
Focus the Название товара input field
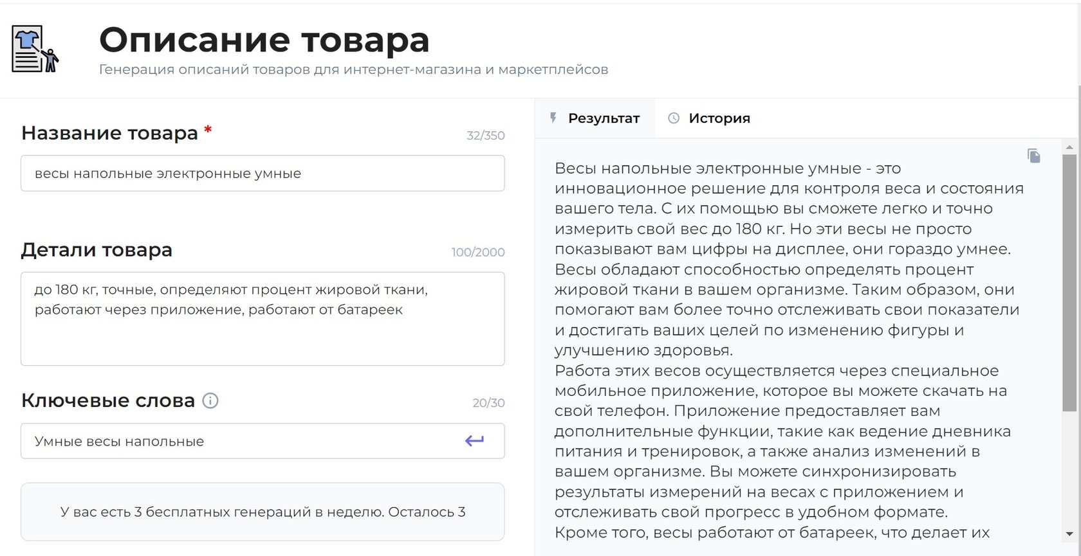click(x=263, y=173)
